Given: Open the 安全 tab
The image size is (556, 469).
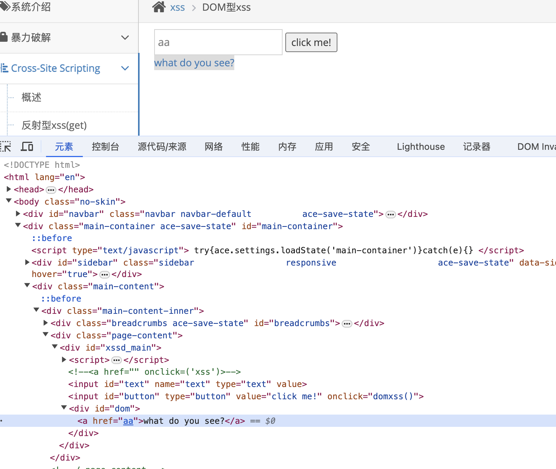Looking at the screenshot, I should click(361, 147).
